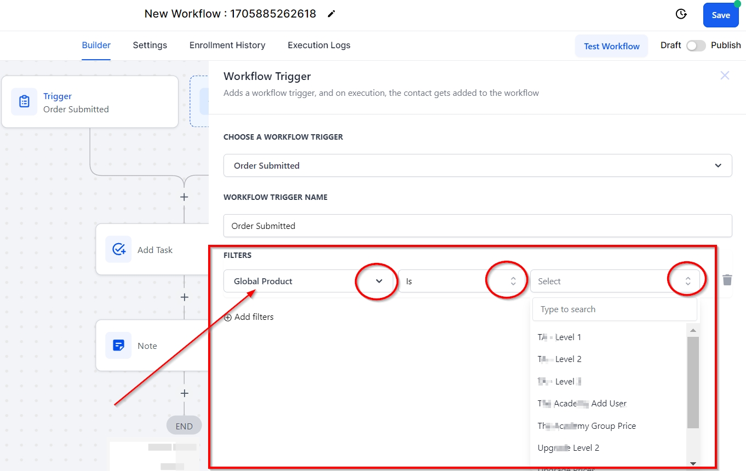Open the 'Is' operator dropdown

pyautogui.click(x=513, y=281)
